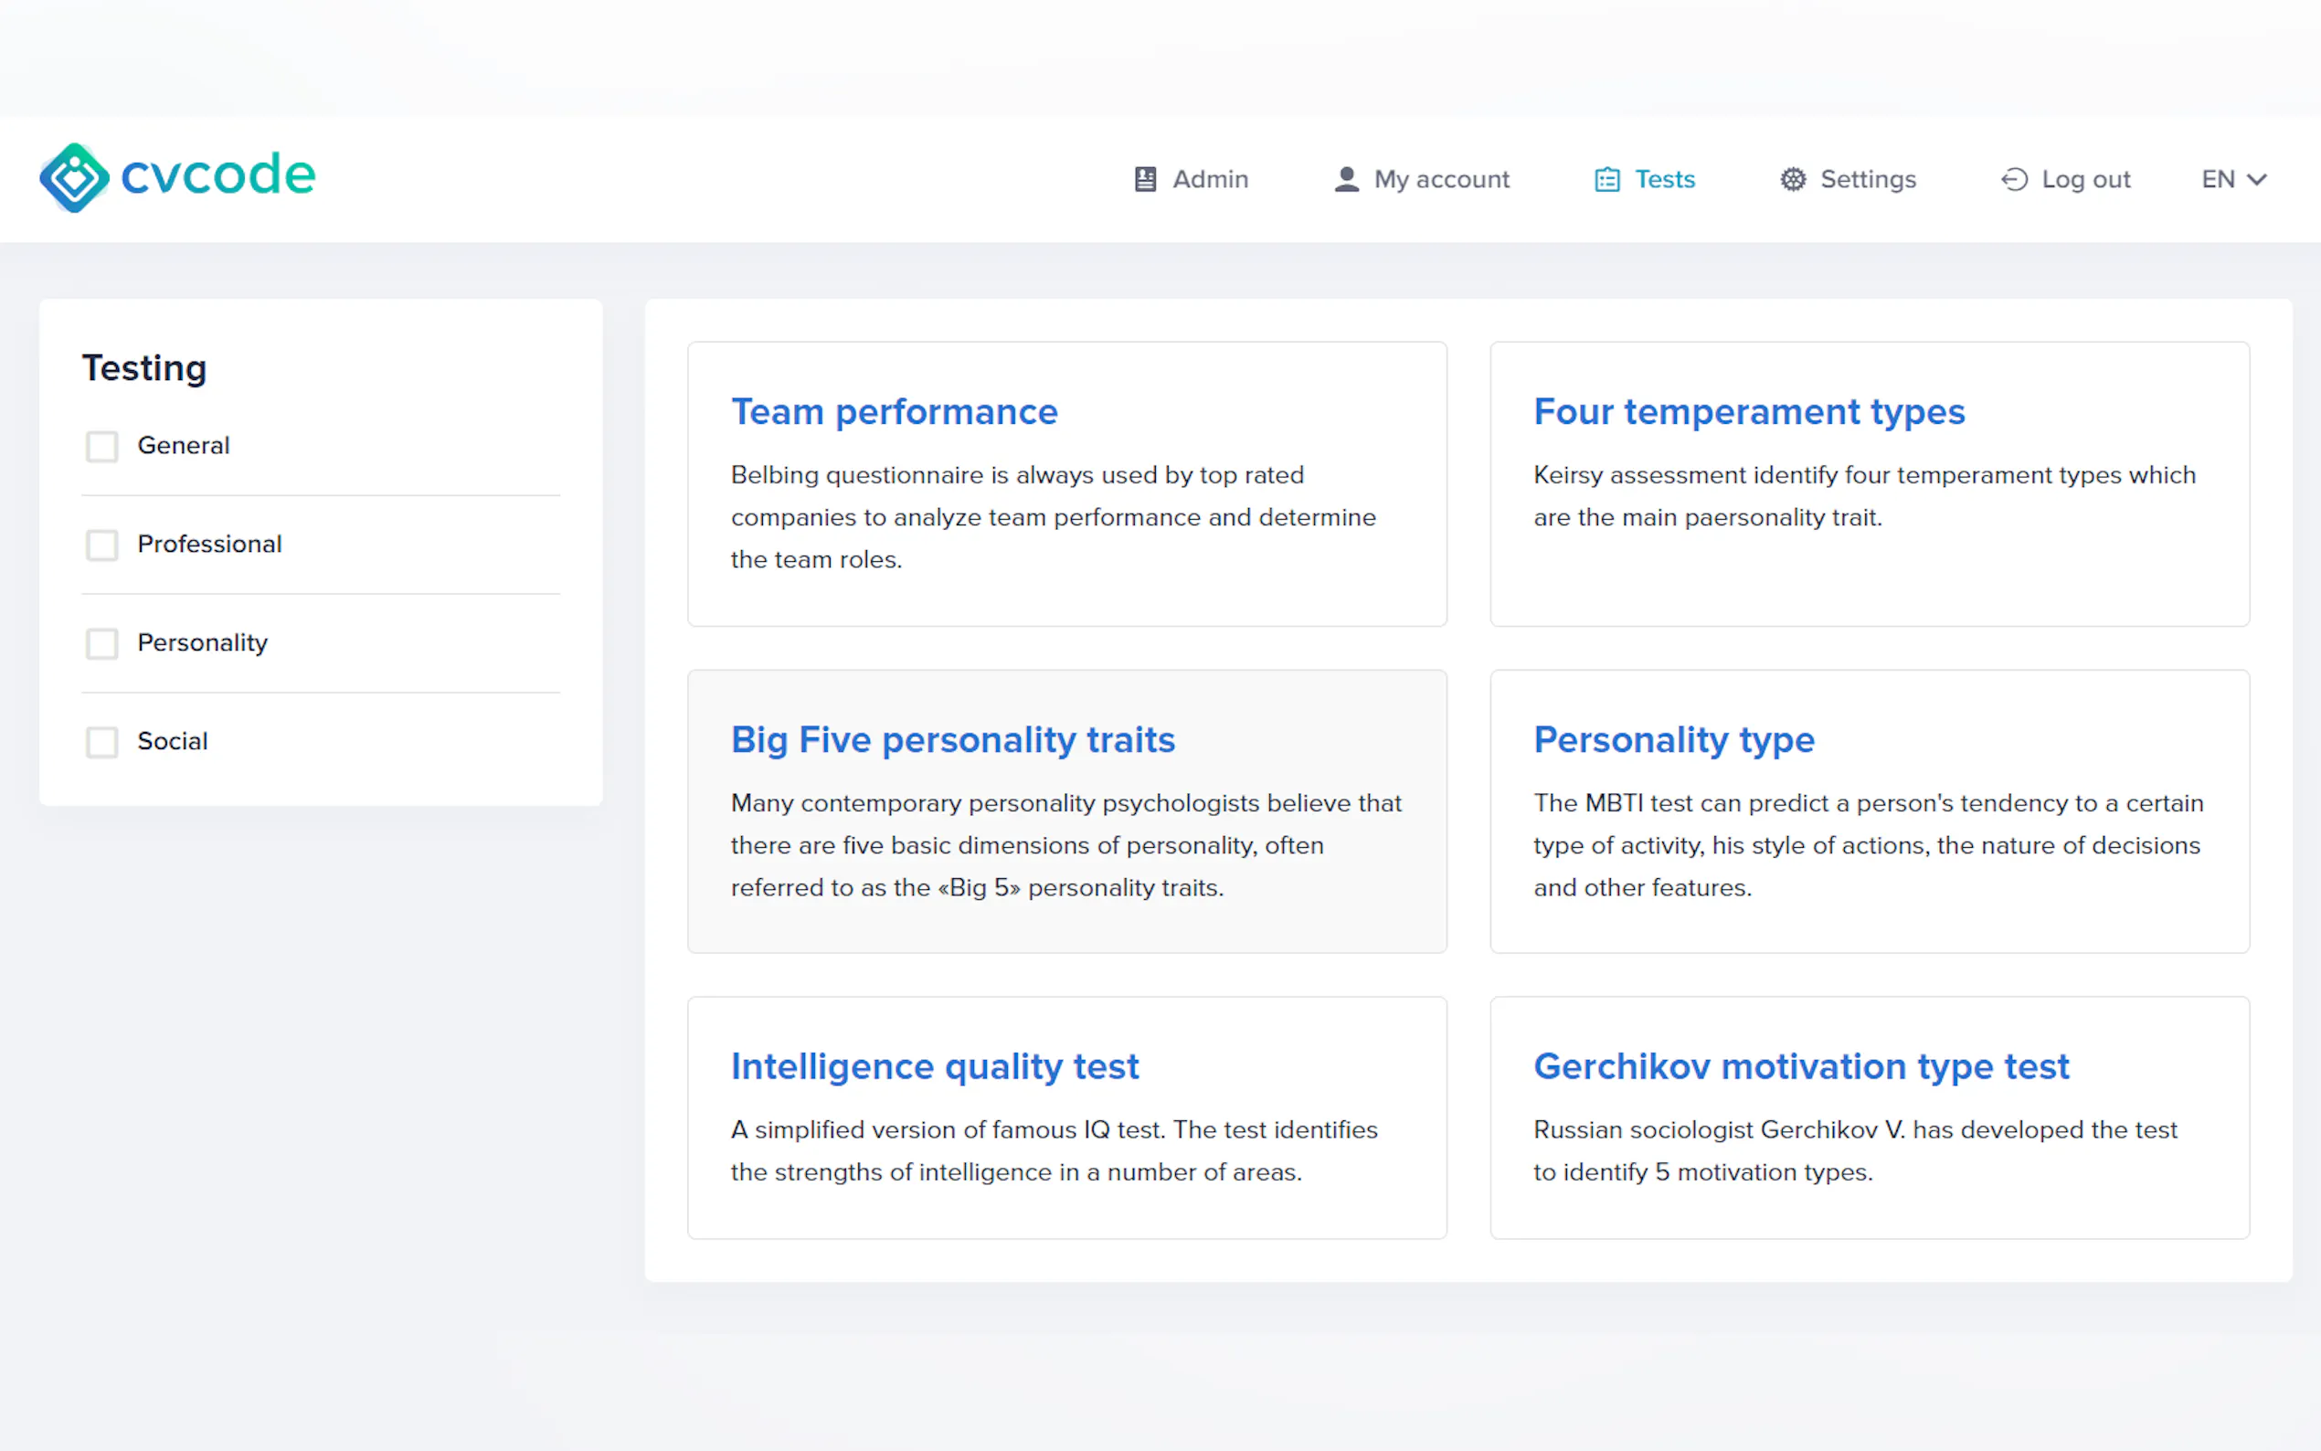The image size is (2321, 1451).
Task: Tick the Social filter checkbox
Action: click(101, 742)
